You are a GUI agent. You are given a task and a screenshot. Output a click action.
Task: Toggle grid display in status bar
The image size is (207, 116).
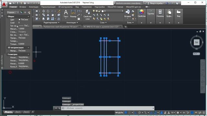pyautogui.click(x=126, y=112)
